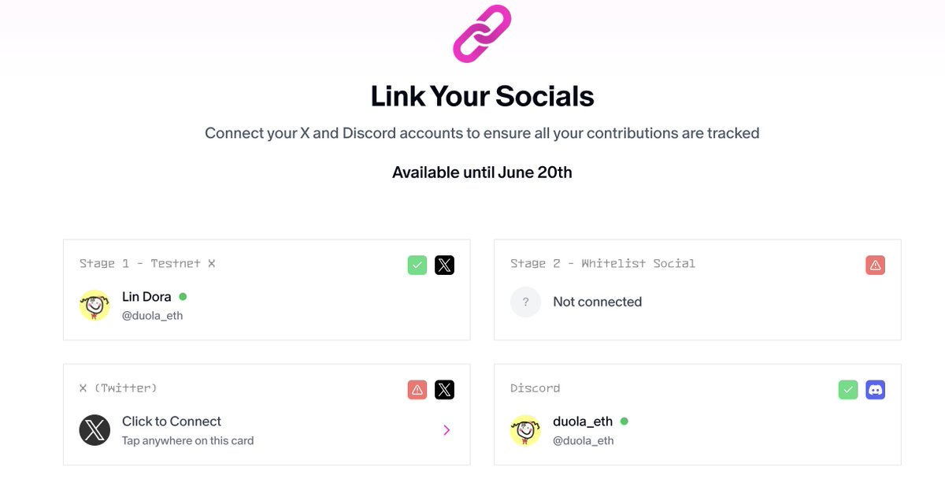Click the duola_eth Discord avatar
The image size is (945, 486).
pos(525,430)
